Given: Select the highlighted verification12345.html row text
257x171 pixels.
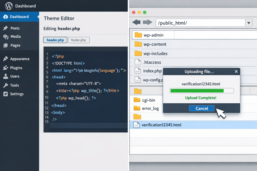Looking at the screenshot, I should [x=162, y=125].
